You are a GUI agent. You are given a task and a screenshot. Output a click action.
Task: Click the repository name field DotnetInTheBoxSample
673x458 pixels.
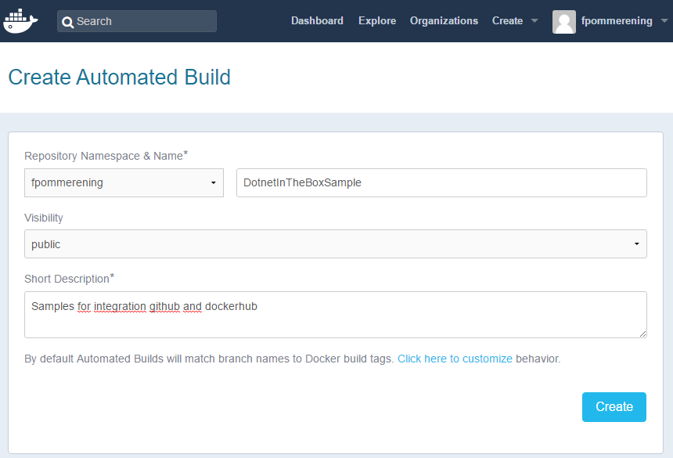point(441,183)
